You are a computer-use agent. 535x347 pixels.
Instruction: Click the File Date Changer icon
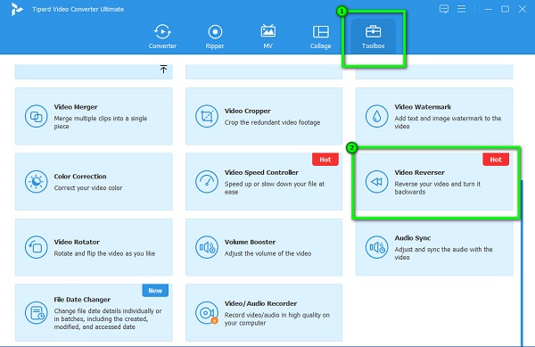[x=36, y=312]
